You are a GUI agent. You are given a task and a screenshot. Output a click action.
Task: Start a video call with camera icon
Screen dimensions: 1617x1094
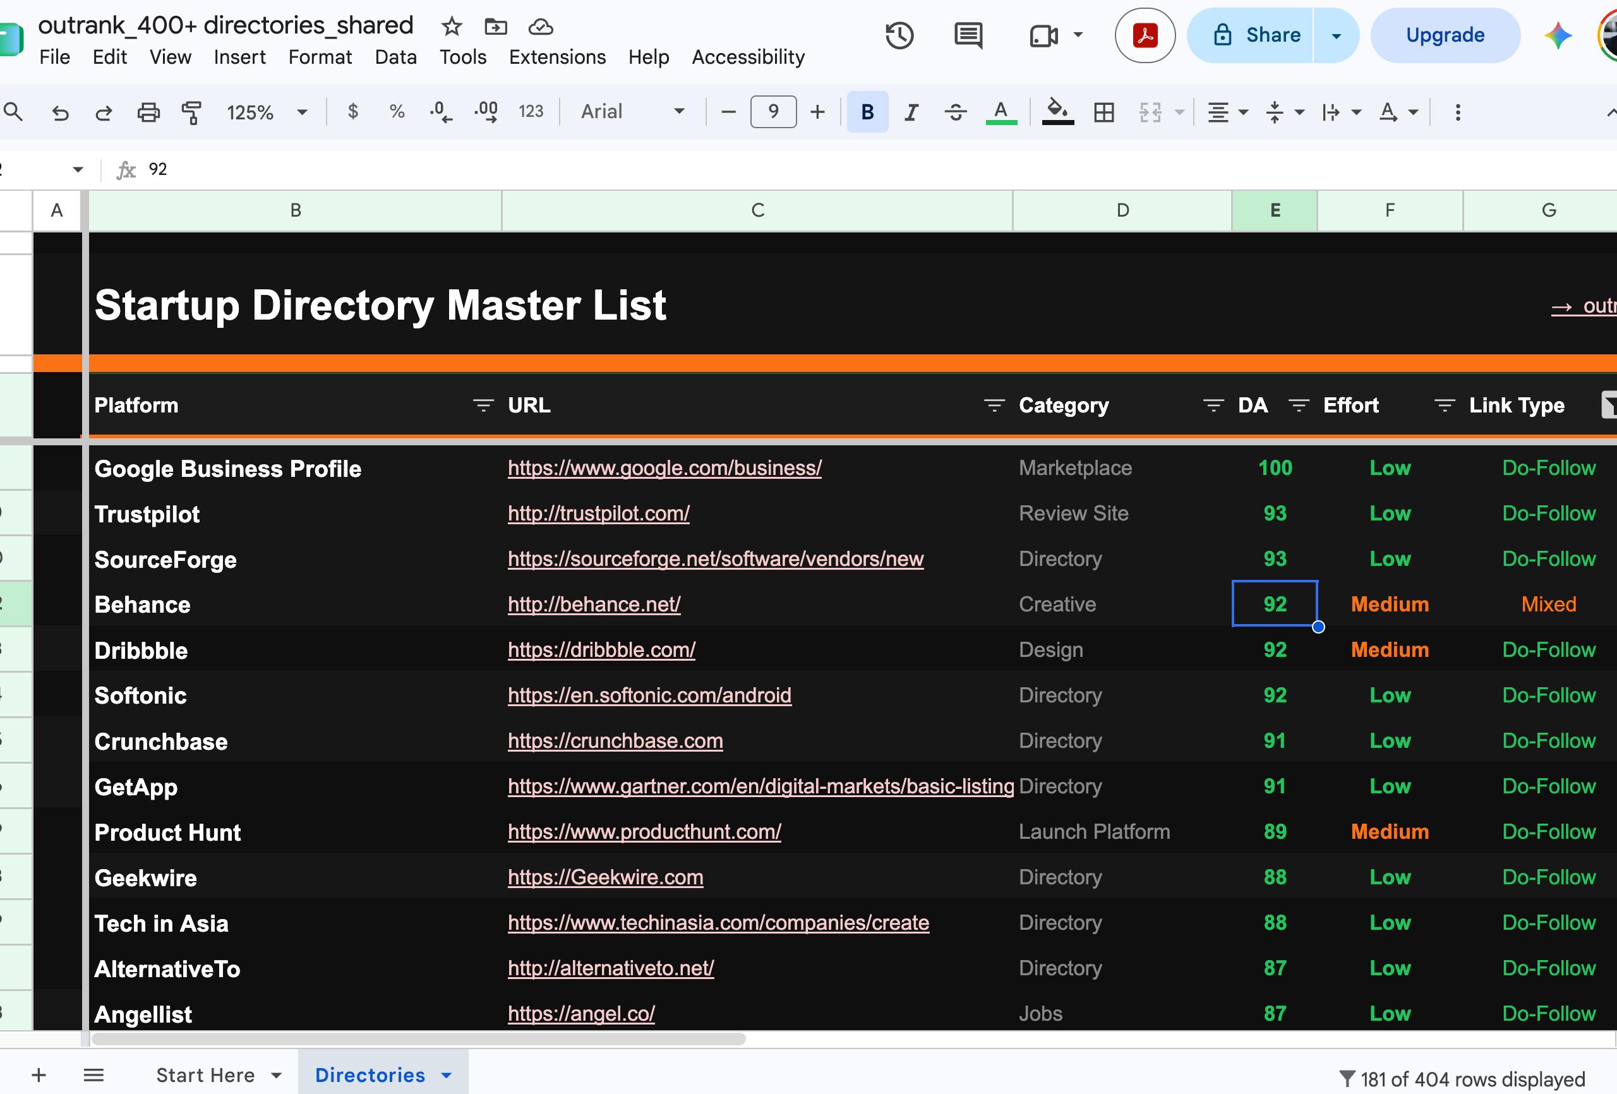tap(1043, 35)
